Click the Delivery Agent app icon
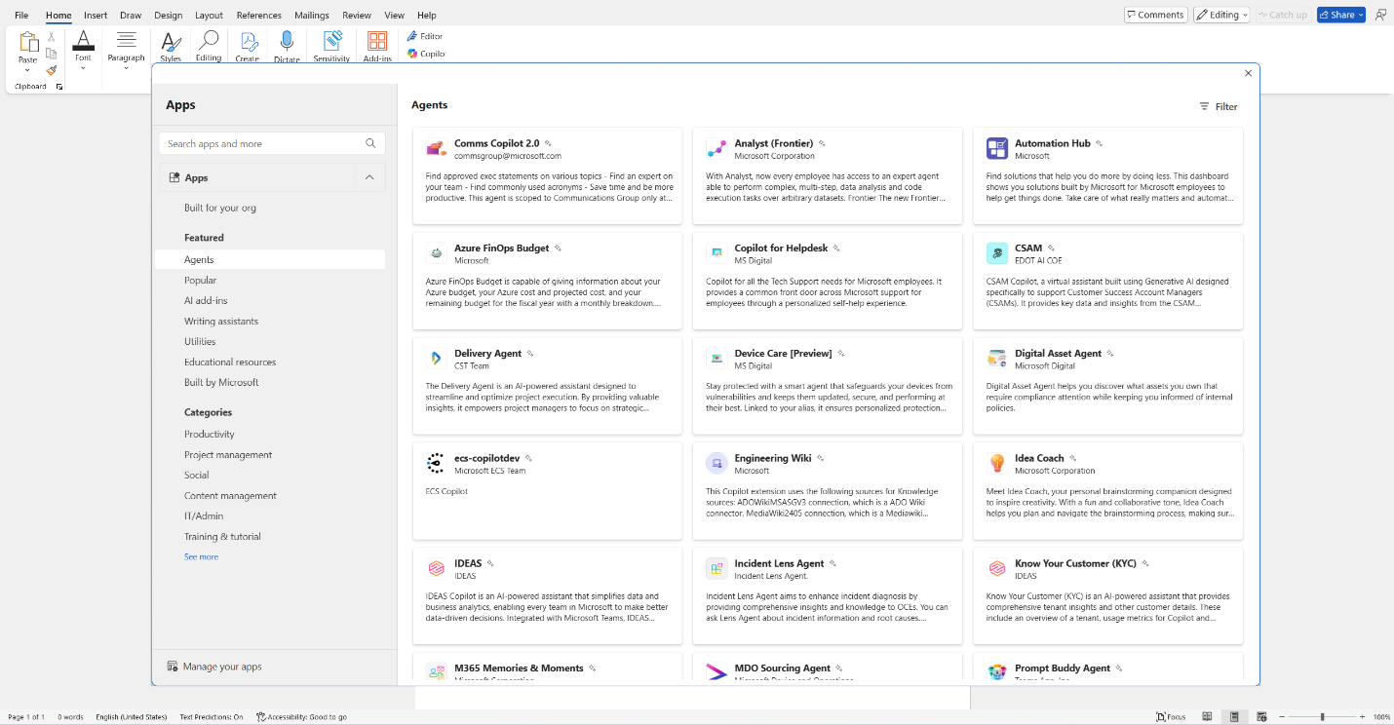 436,359
